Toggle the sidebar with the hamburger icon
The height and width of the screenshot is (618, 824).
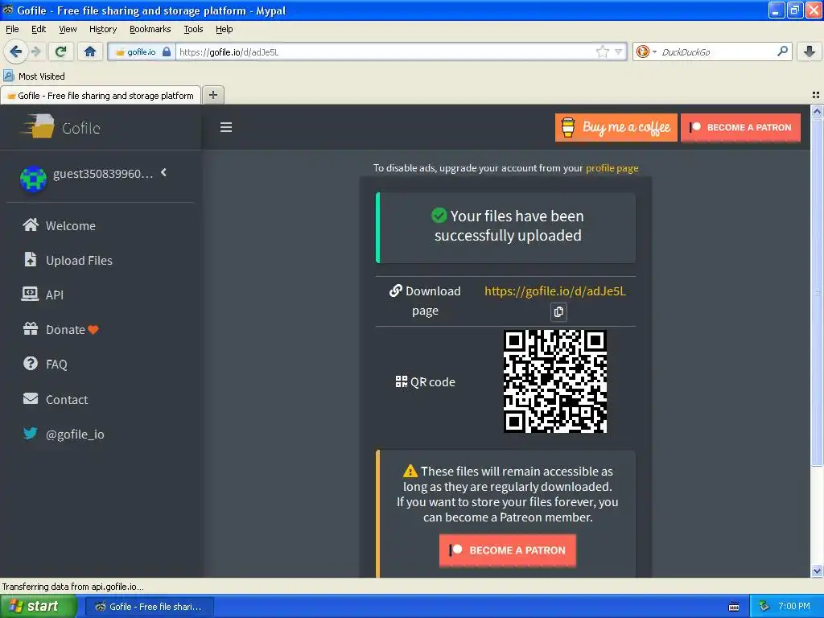(x=226, y=127)
